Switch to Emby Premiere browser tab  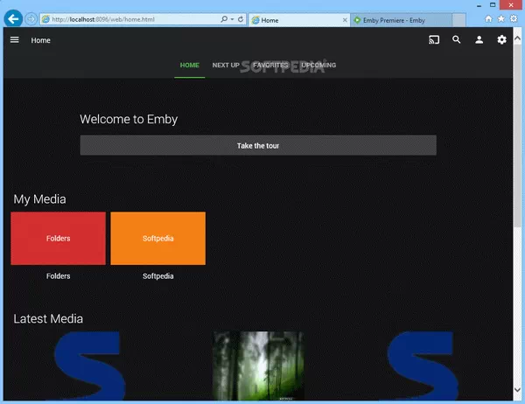401,20
